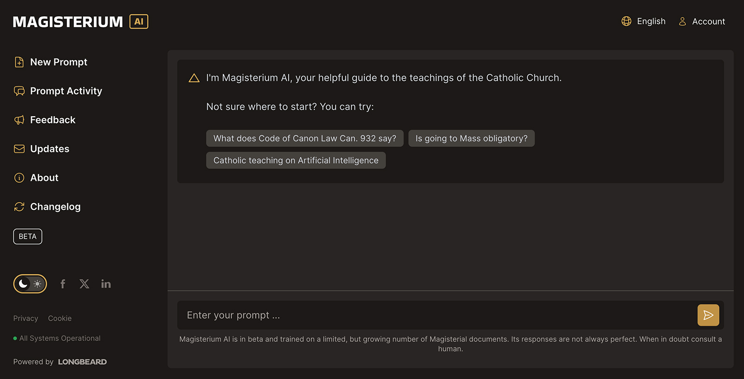Select 'Is going to Mass obligatory?' suggestion
The width and height of the screenshot is (744, 379).
(x=472, y=138)
